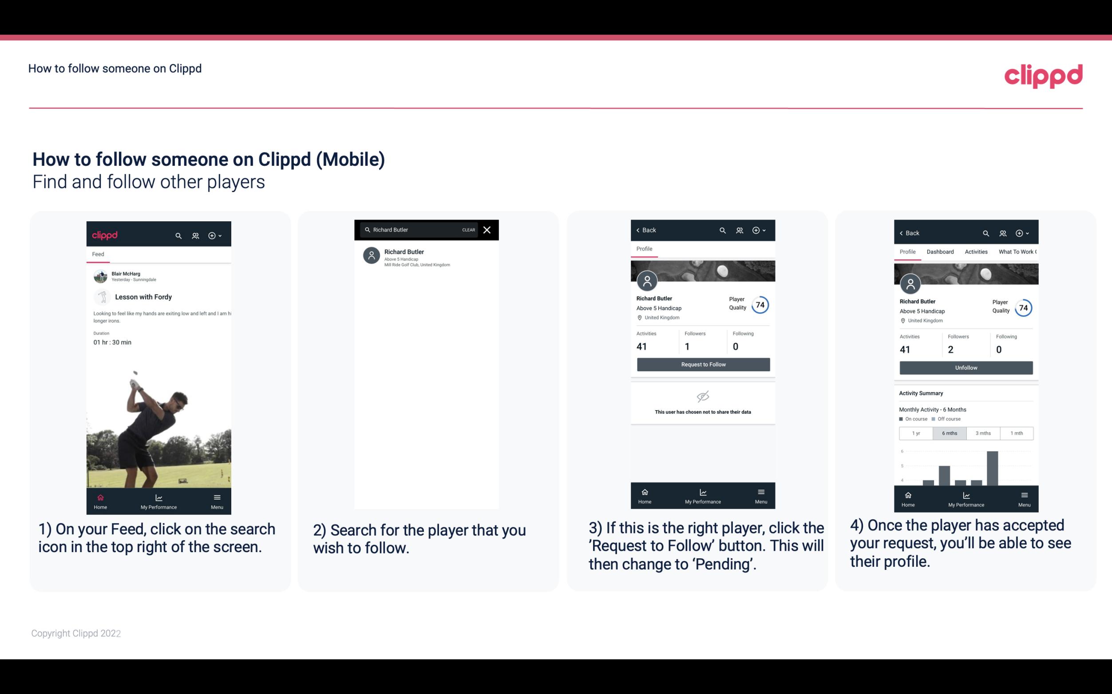Click the Unfollow button on accepted profile
Viewport: 1112px width, 694px height.
point(966,367)
